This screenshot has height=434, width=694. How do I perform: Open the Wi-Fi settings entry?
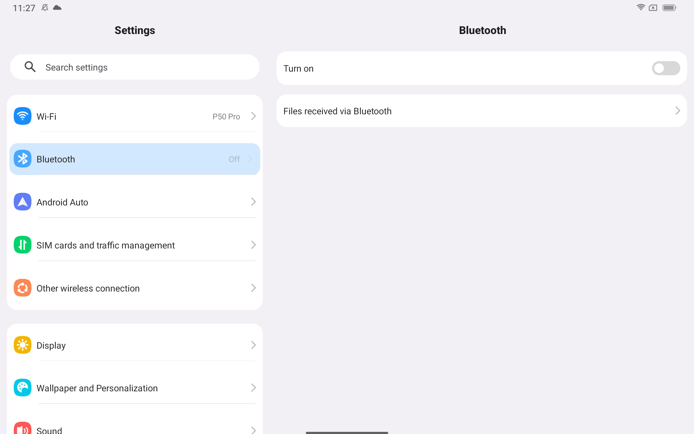coord(135,116)
